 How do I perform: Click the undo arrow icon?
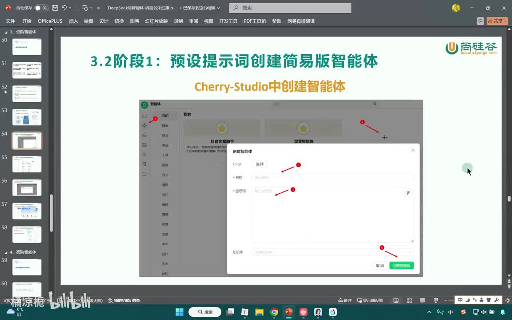click(64, 8)
